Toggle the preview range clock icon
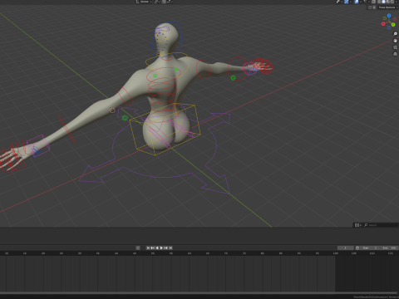 [357, 248]
